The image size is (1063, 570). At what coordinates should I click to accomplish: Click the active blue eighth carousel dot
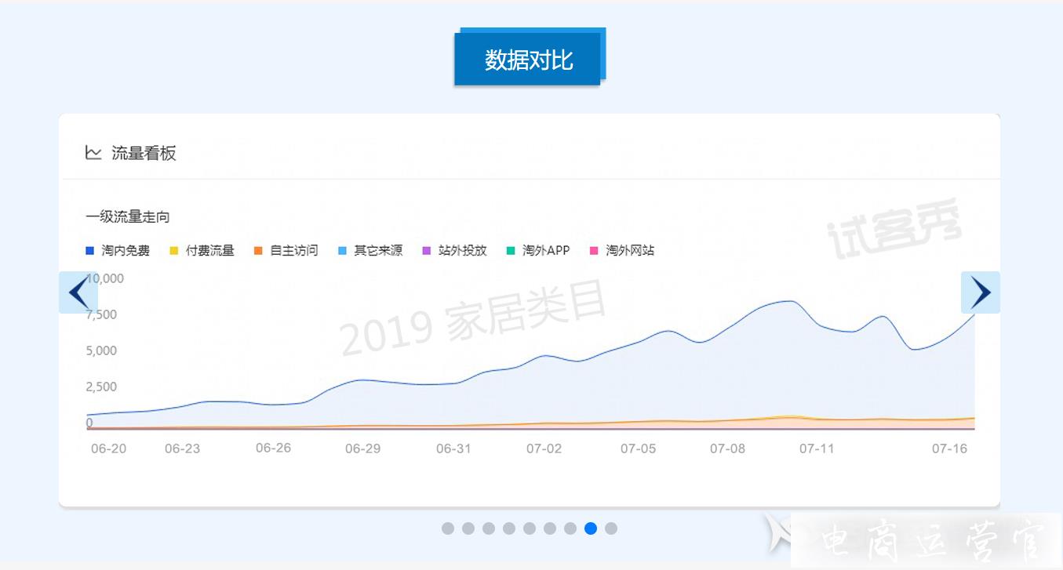pyautogui.click(x=591, y=528)
